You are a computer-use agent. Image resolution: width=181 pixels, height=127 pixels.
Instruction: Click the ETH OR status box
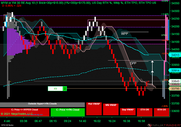[145, 112]
